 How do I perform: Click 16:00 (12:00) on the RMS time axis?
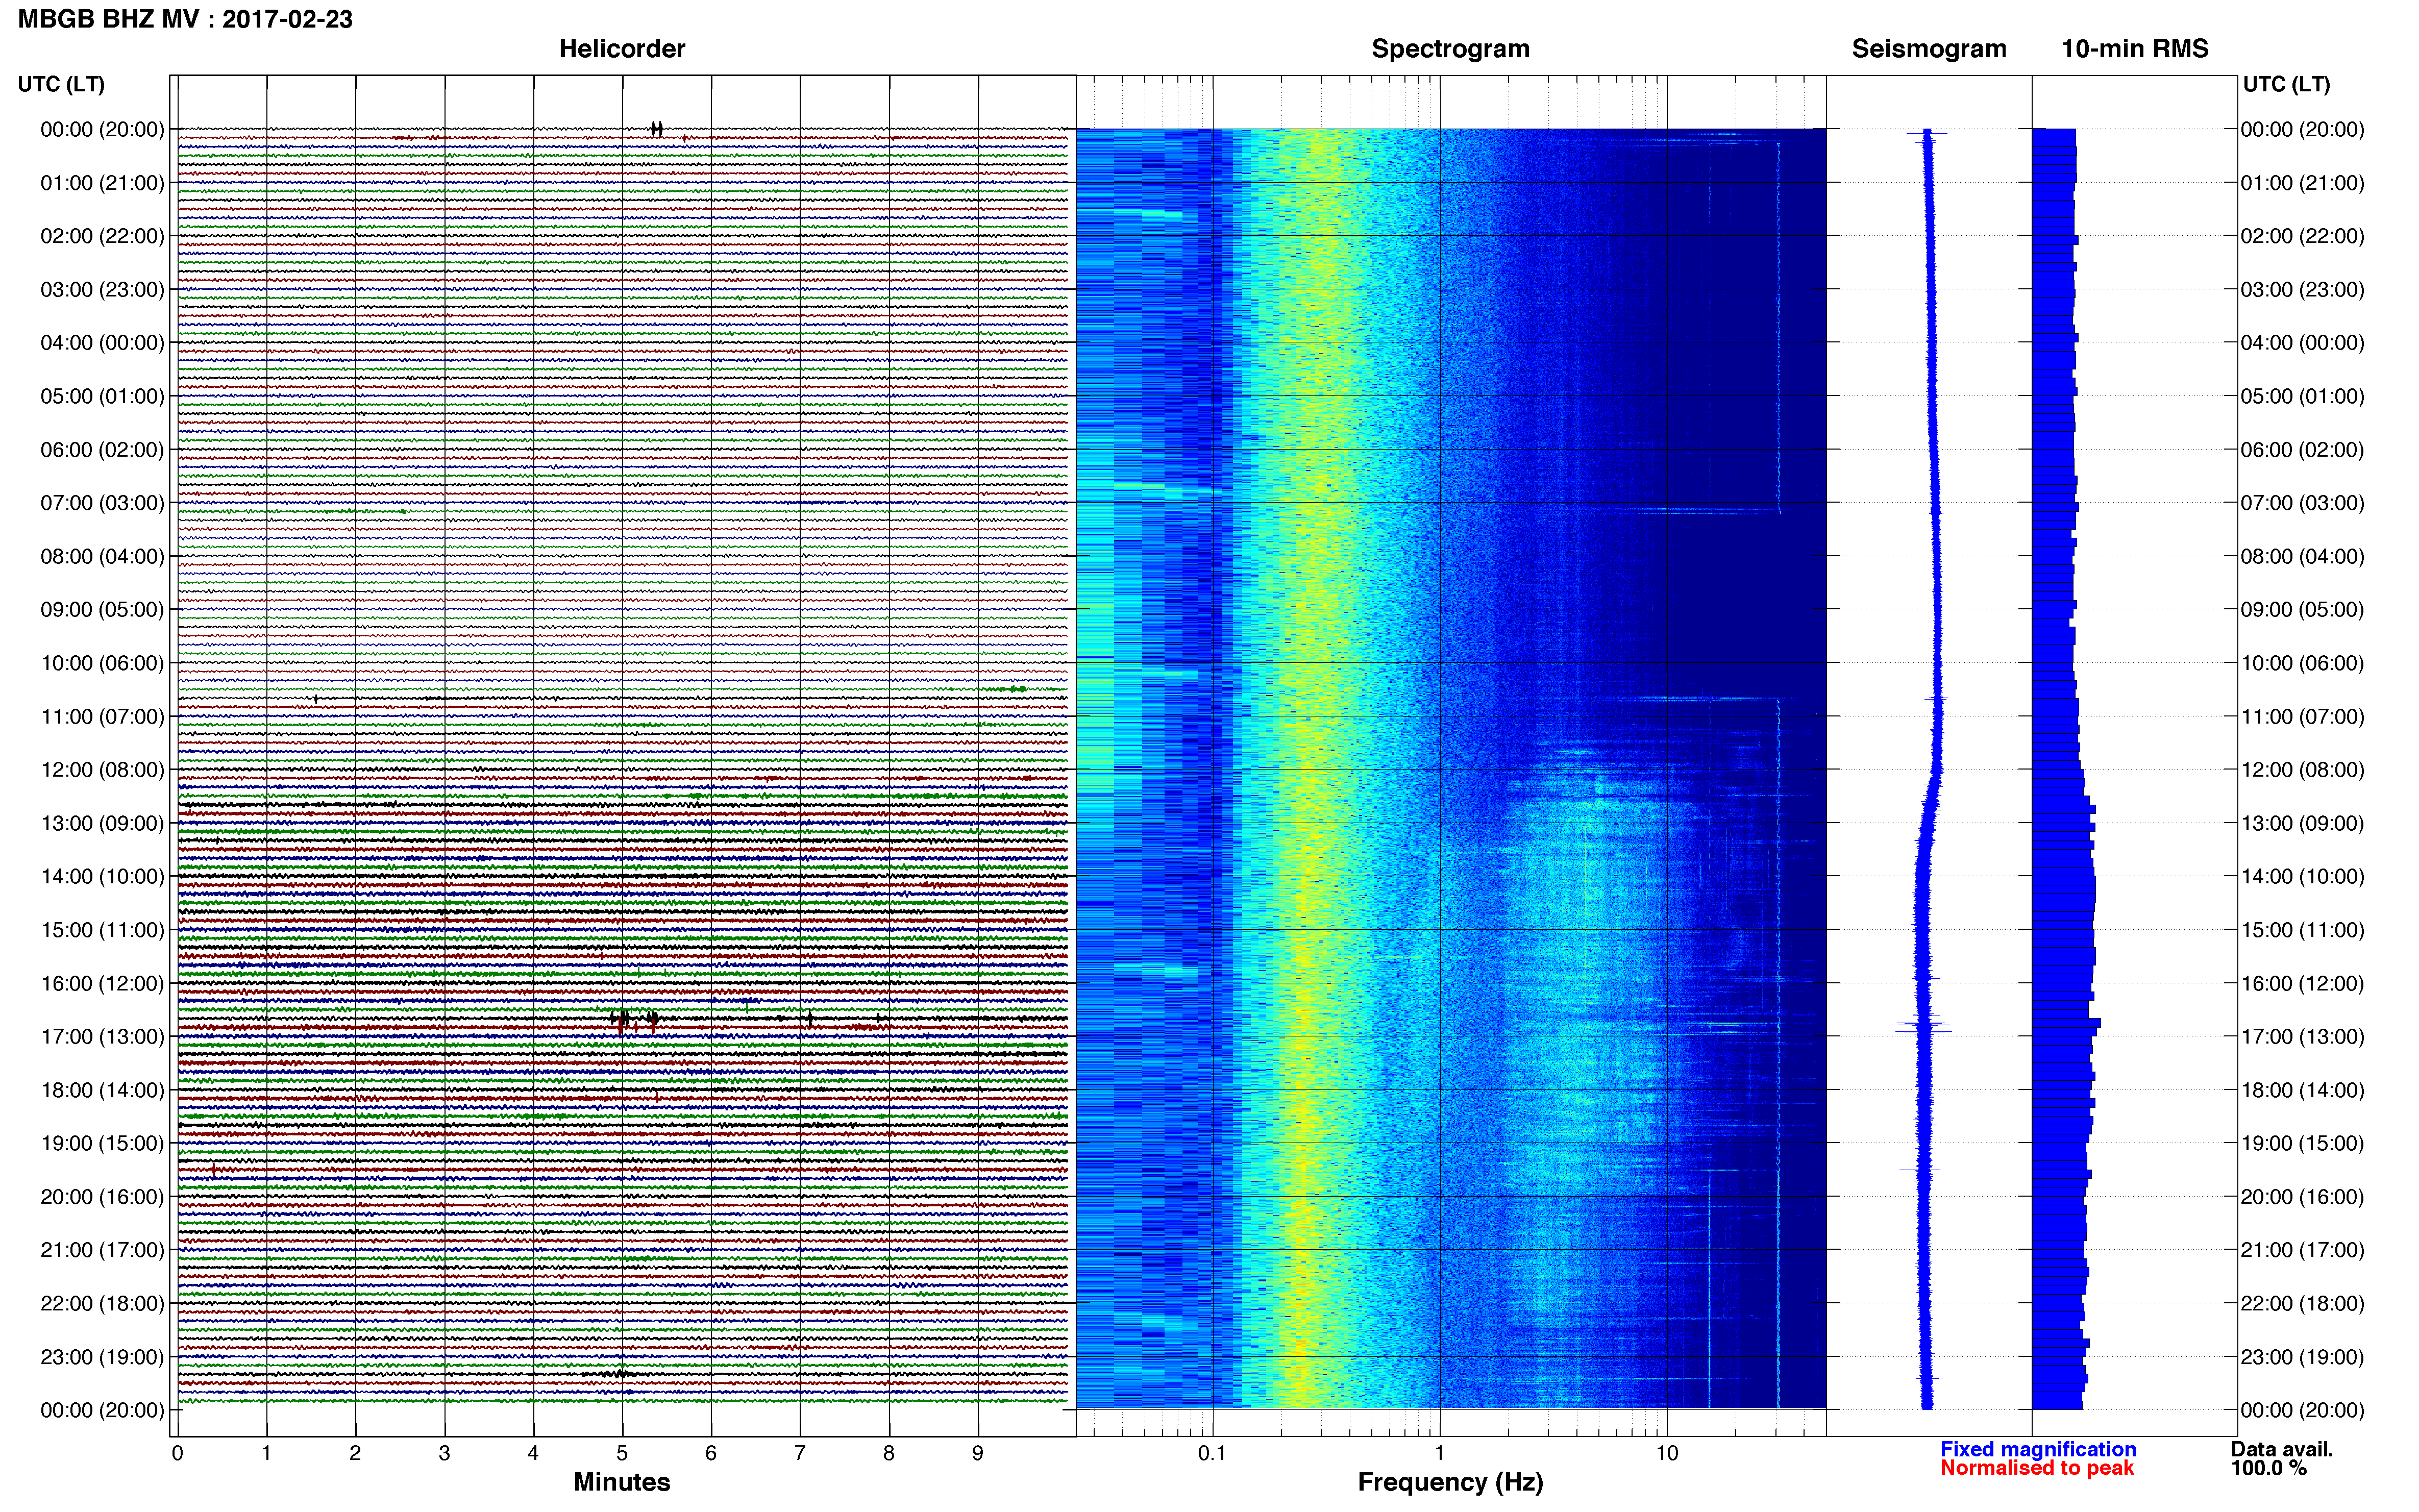pyautogui.click(x=2302, y=983)
